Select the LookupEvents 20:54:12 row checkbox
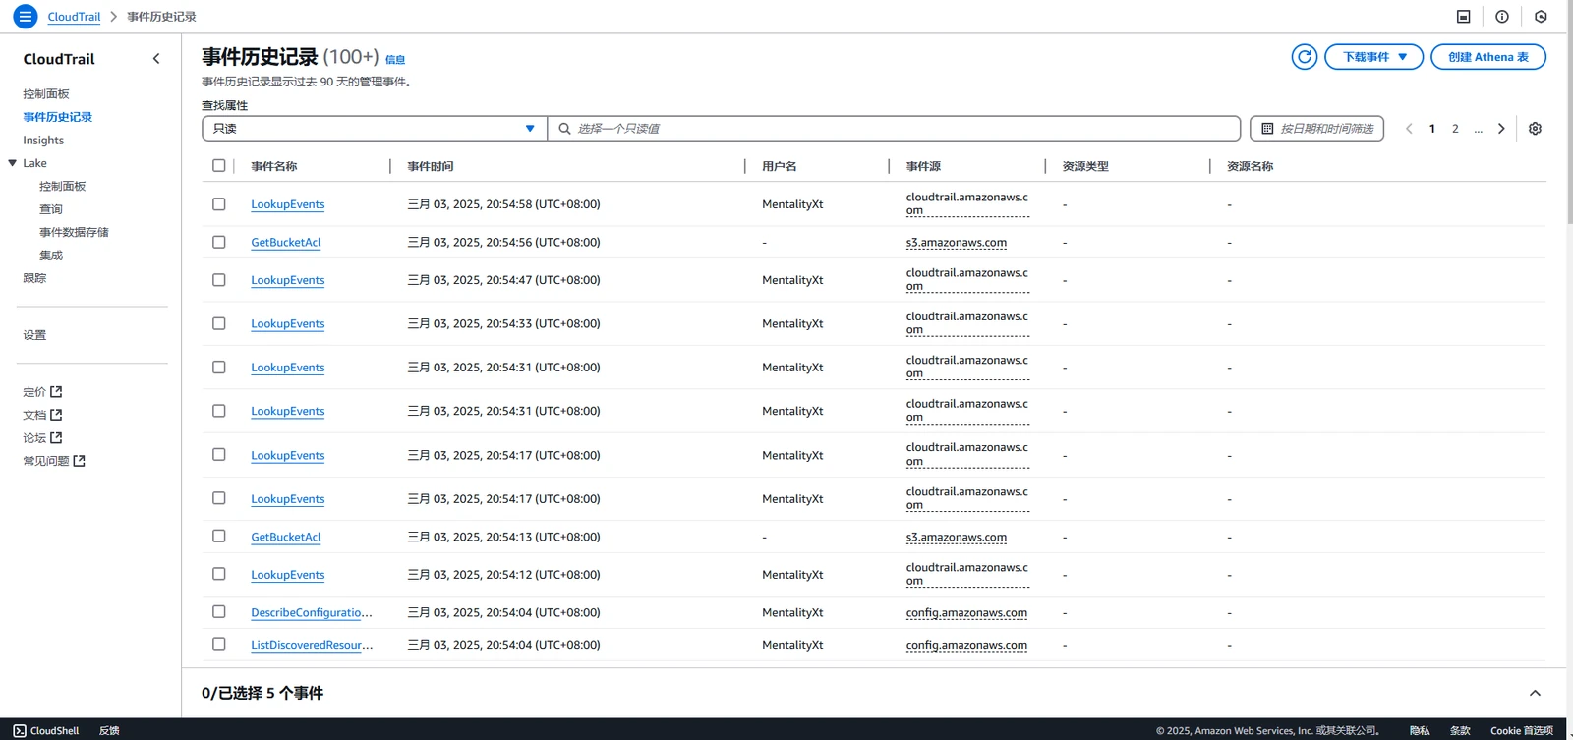This screenshot has width=1573, height=740. (218, 574)
